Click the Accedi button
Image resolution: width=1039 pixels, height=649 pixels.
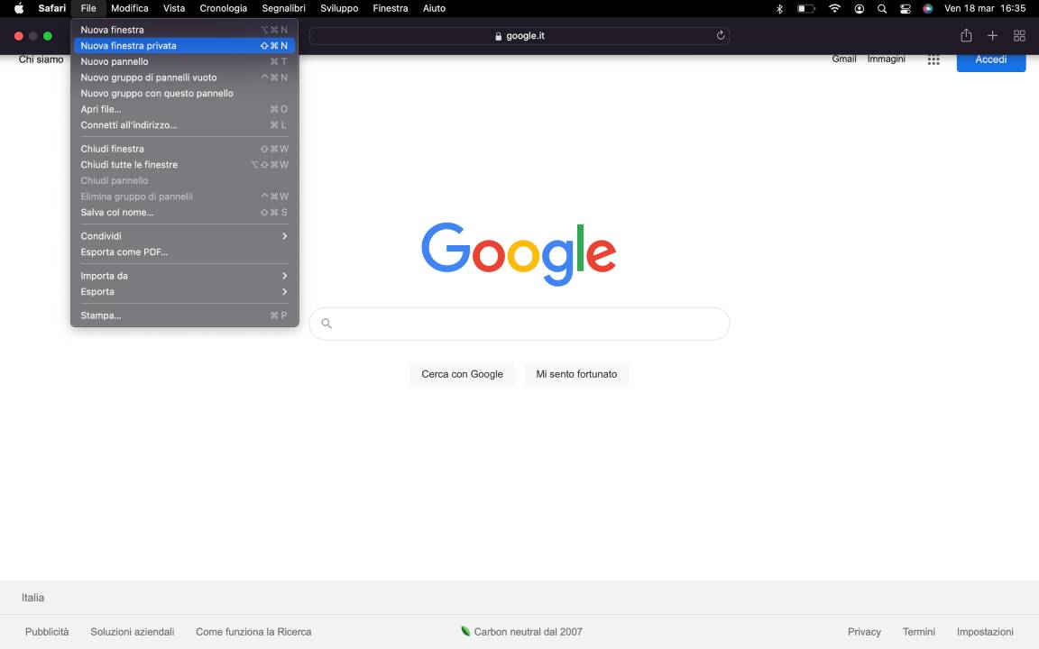click(x=990, y=59)
